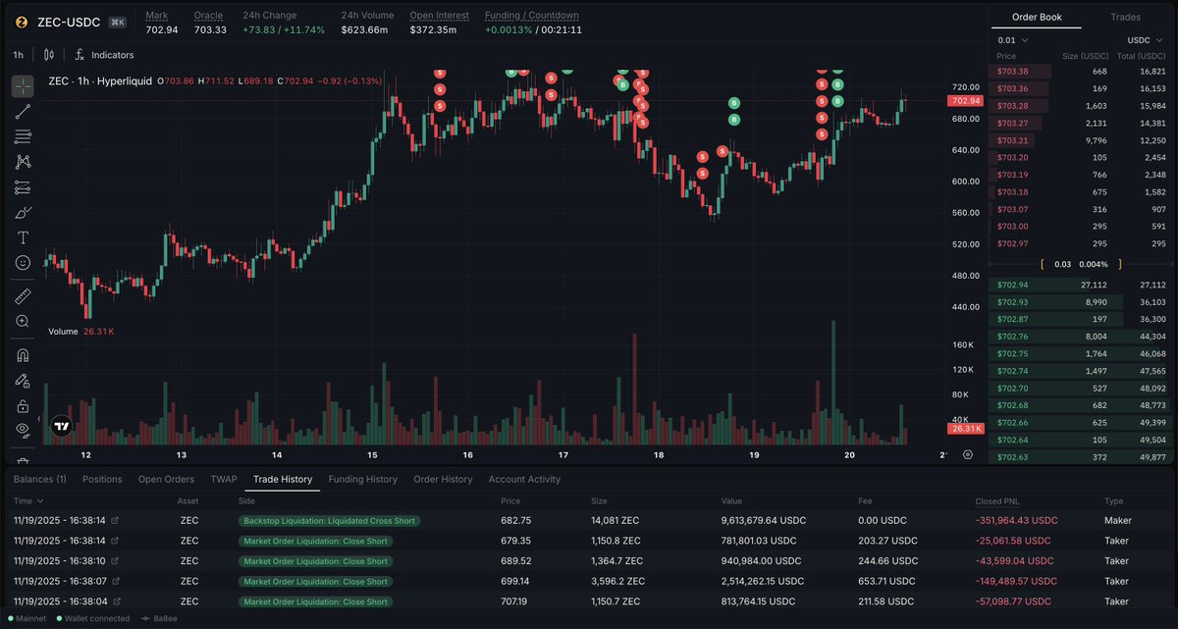Switch to the Trades tab
The width and height of the screenshot is (1178, 629).
[1127, 17]
